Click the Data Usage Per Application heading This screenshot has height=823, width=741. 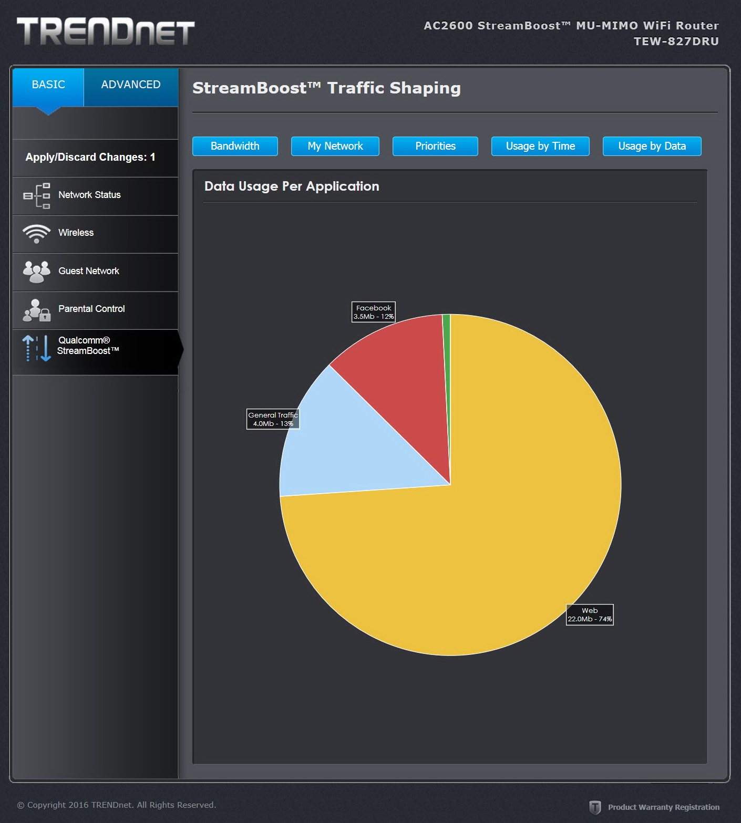pyautogui.click(x=292, y=186)
